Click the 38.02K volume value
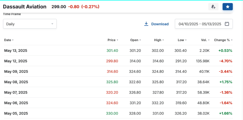The width and height of the screenshot is (243, 120). (x=204, y=114)
